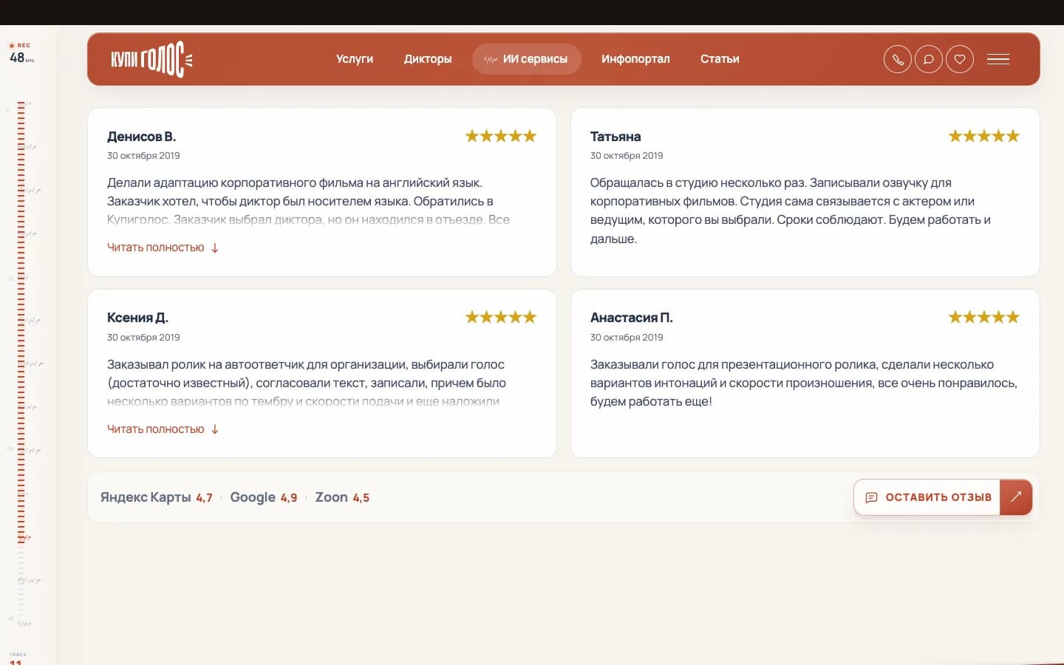Click Татьяна's review text about корпоративных фильмов
The height and width of the screenshot is (665, 1064).
click(791, 211)
